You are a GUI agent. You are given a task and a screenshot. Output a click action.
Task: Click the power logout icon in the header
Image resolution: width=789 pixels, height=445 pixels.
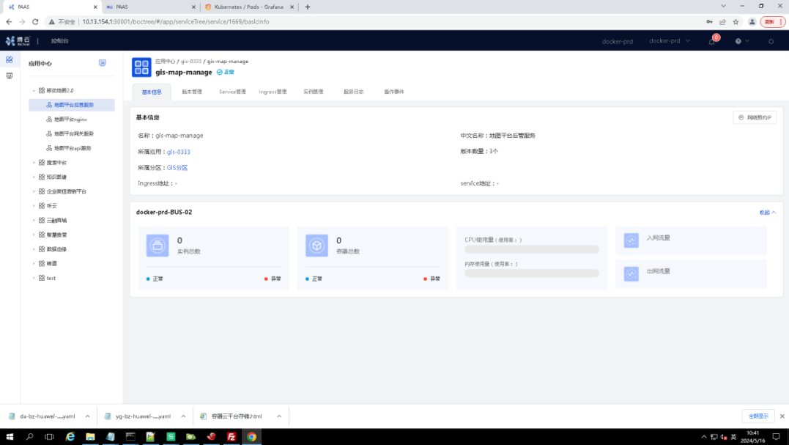tap(771, 41)
